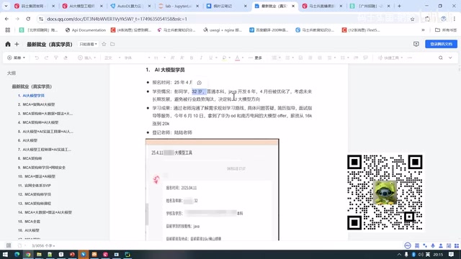Apply the red font color
The height and width of the screenshot is (259, 461).
(237, 58)
